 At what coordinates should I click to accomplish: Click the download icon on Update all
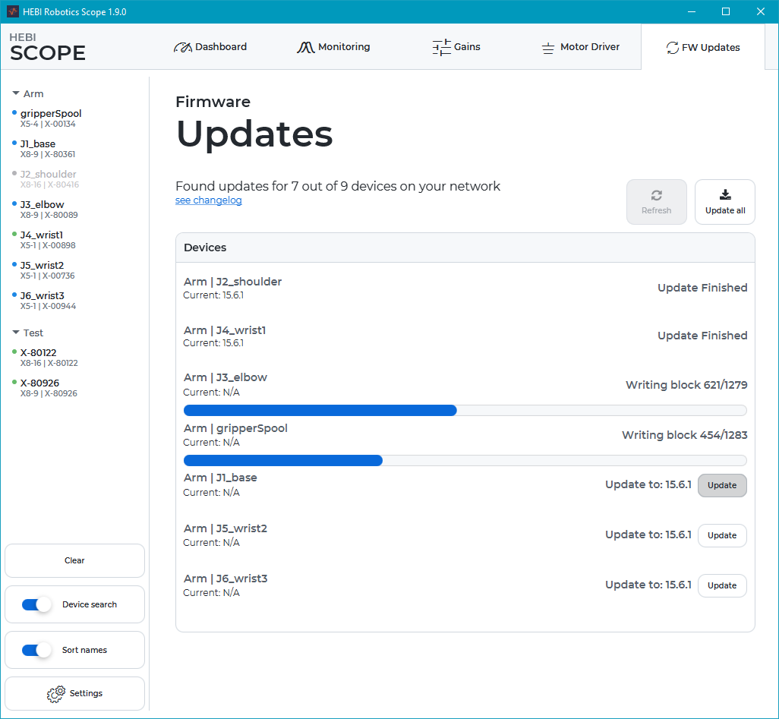[724, 194]
